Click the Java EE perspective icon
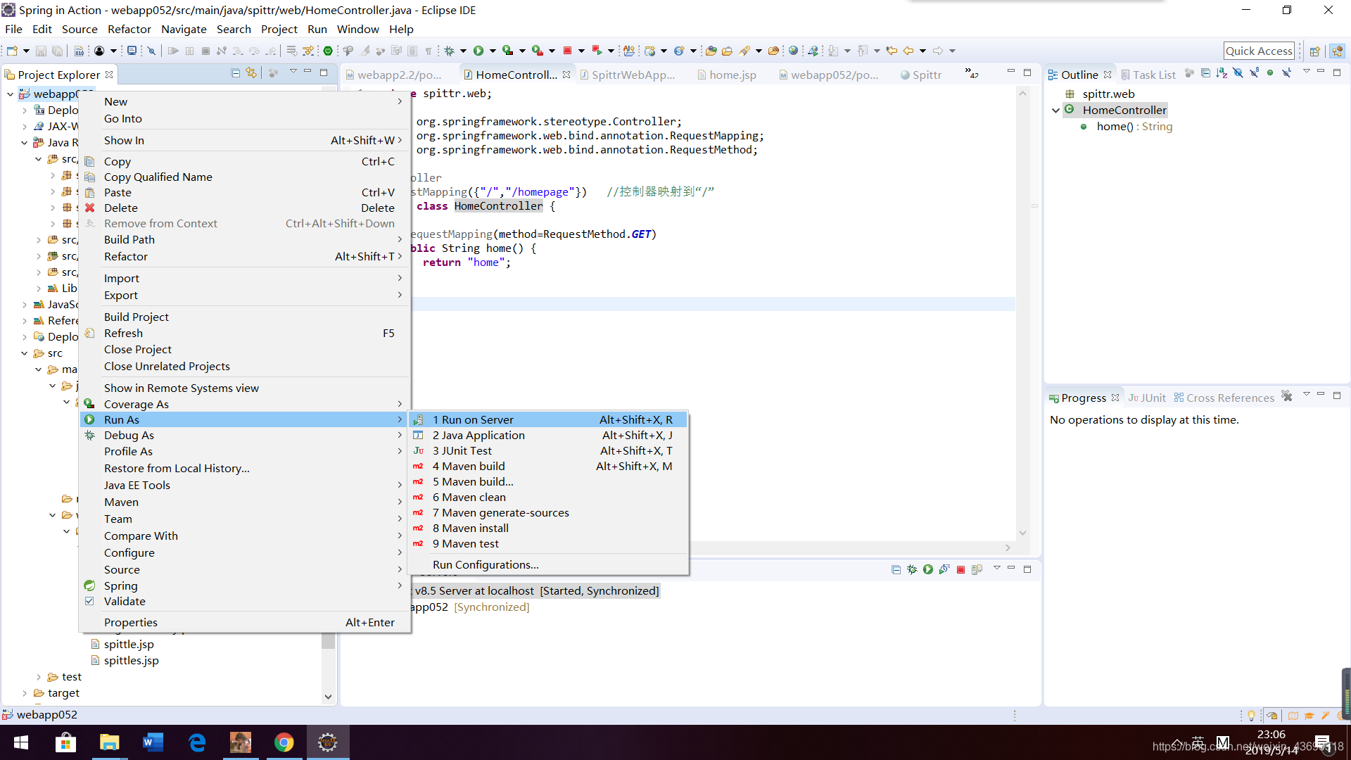This screenshot has height=760, width=1351. tap(1338, 51)
